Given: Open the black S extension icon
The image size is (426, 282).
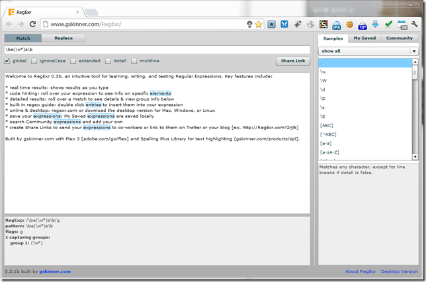Looking at the screenshot, I should point(323,24).
